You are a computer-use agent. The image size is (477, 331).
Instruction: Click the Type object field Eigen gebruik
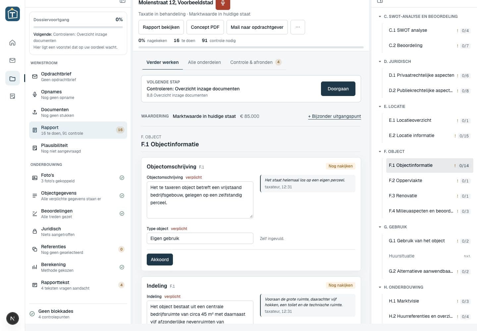coord(200,238)
